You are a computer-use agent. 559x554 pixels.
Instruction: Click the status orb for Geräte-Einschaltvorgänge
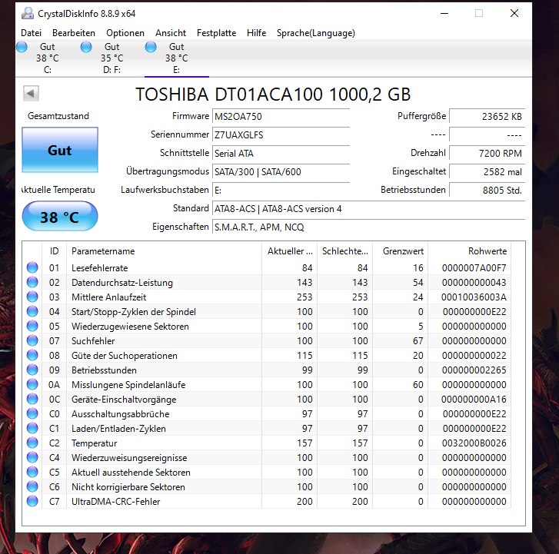tap(32, 399)
